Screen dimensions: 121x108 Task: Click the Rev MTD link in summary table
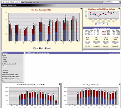(88, 46)
